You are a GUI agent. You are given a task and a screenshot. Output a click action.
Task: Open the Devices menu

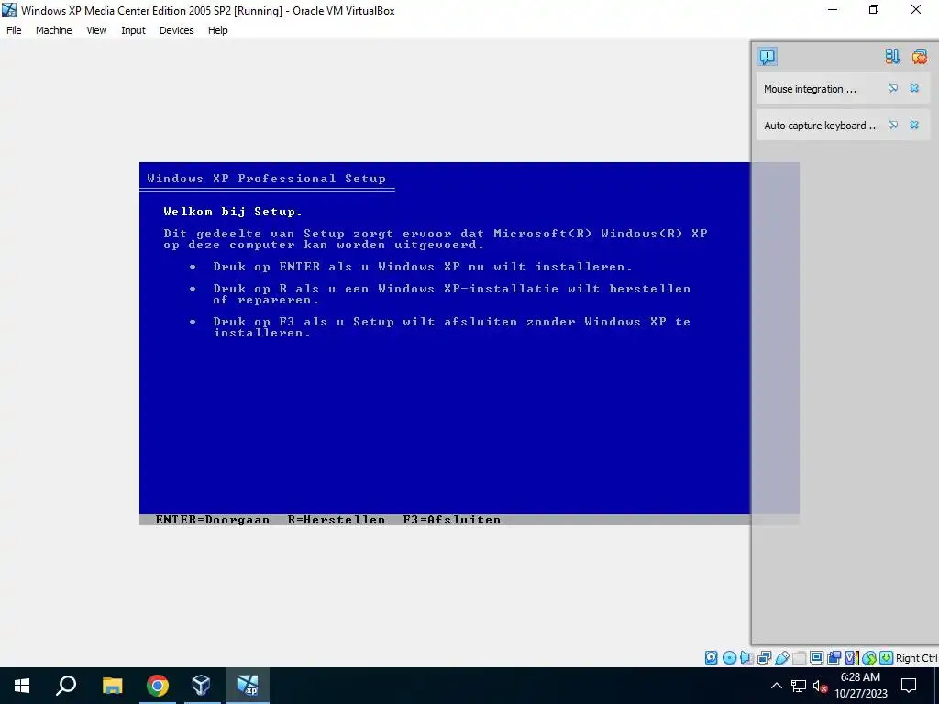177,30
